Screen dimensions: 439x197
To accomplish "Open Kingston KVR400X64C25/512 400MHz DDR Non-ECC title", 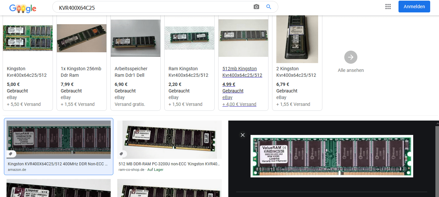I will pyautogui.click(x=58, y=164).
